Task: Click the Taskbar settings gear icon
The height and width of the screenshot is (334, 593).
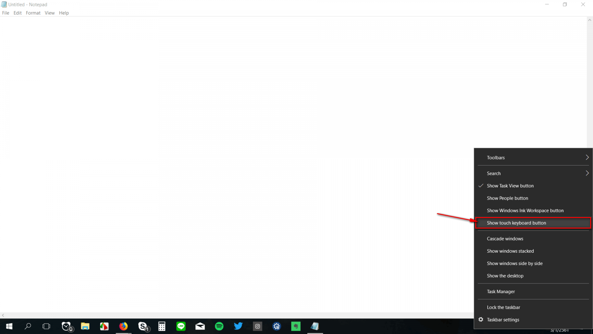Action: point(481,320)
